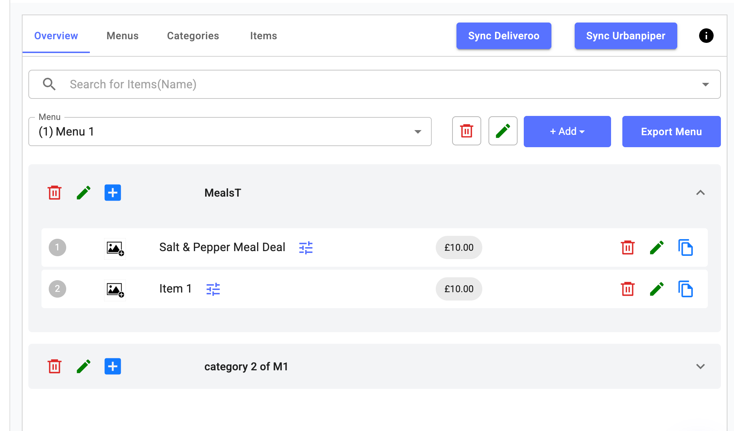Screen dimensions: 734x431
Task: Delete Item 1 from MealsT
Action: pos(628,289)
